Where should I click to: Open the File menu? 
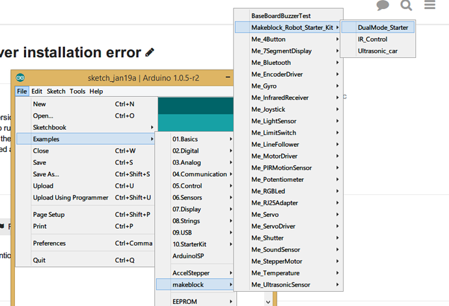[22, 91]
